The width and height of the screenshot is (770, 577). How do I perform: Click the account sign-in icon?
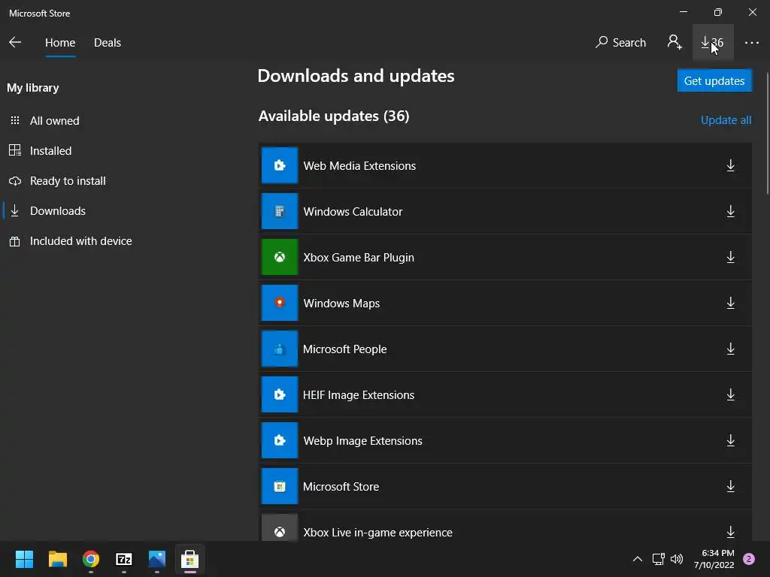(x=675, y=42)
